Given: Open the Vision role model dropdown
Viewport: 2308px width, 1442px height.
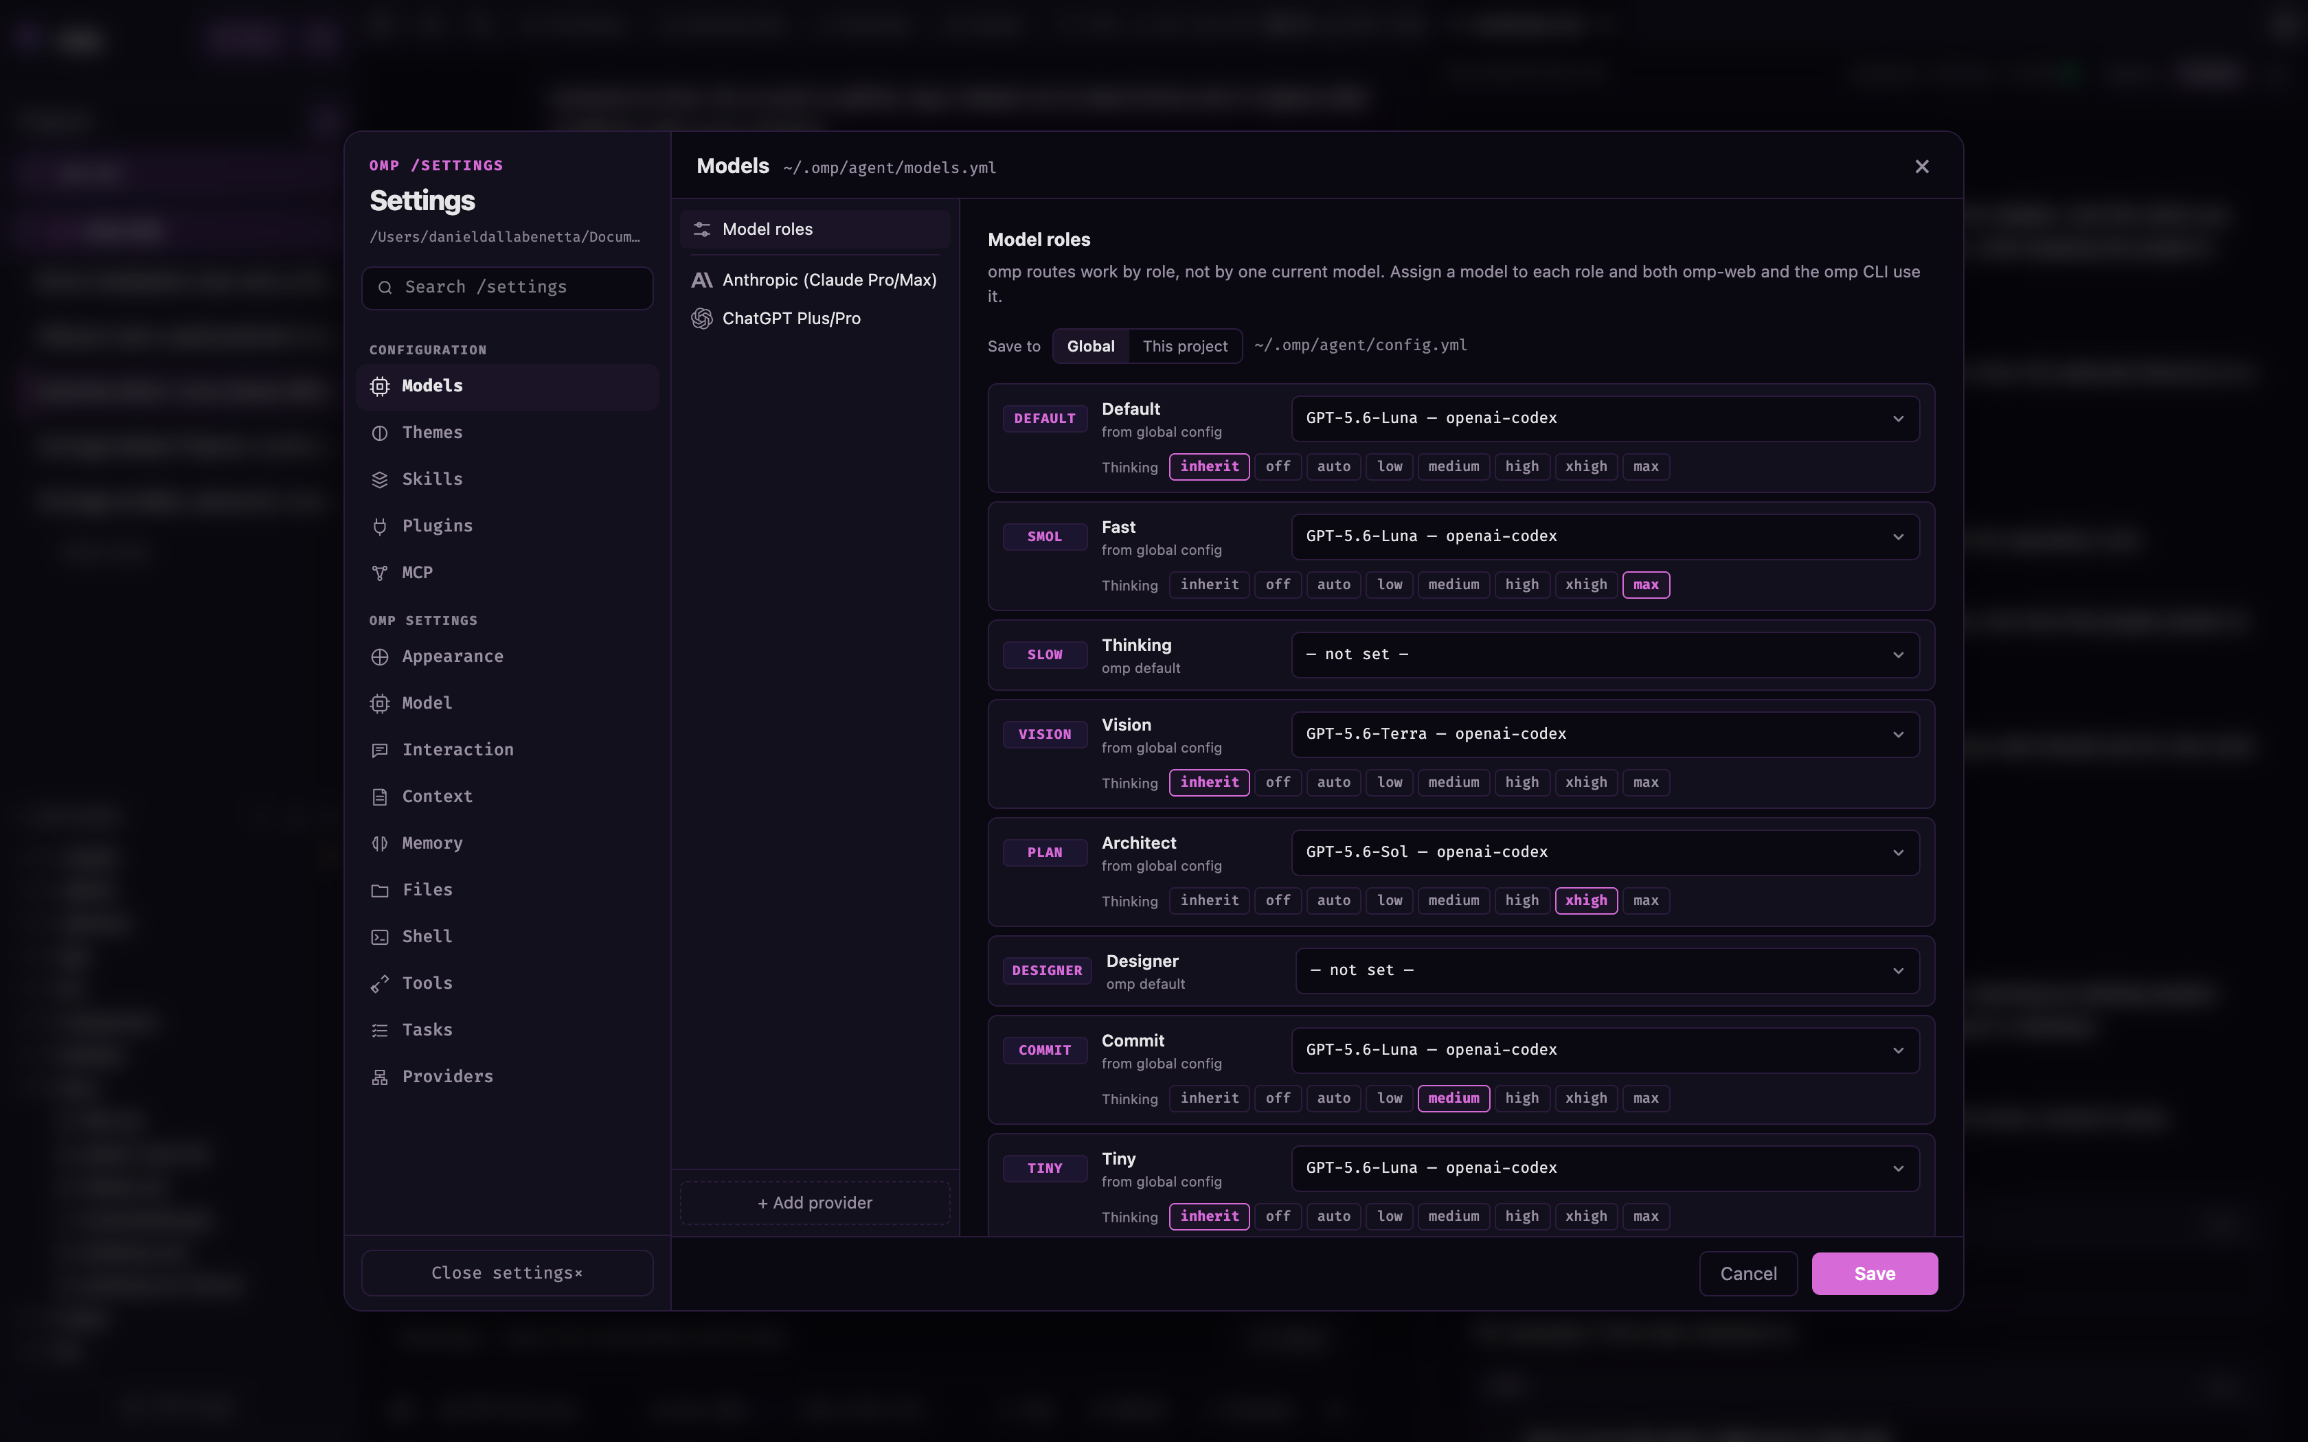Looking at the screenshot, I should pos(1605,734).
